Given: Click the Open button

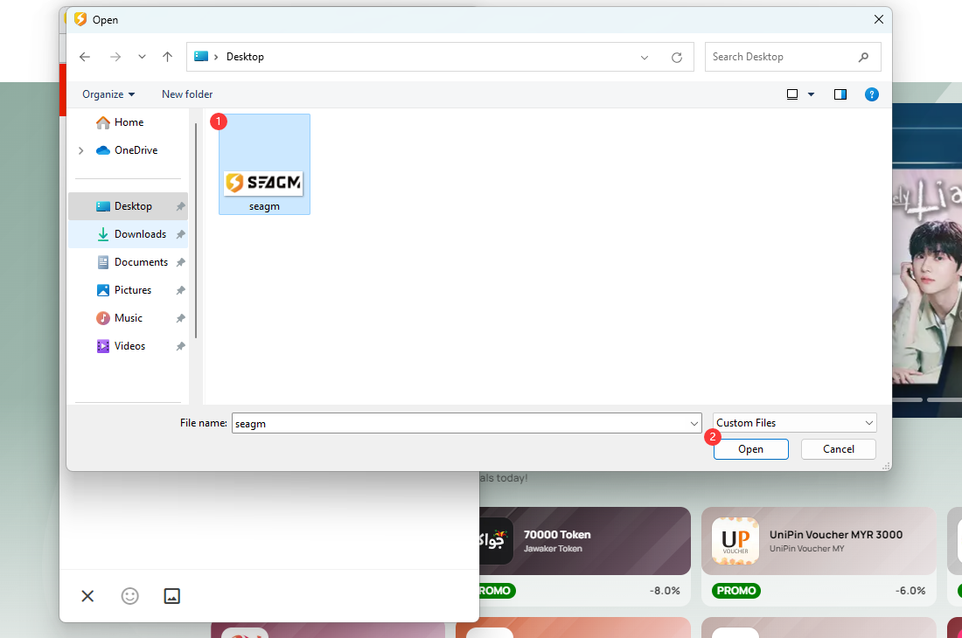Looking at the screenshot, I should click(751, 449).
